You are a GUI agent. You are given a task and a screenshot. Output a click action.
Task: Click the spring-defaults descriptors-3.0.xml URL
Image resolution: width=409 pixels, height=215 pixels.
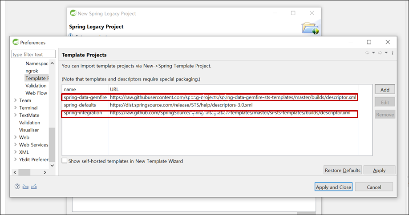coord(181,105)
